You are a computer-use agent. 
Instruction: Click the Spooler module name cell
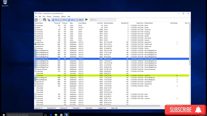pyautogui.click(x=147, y=36)
